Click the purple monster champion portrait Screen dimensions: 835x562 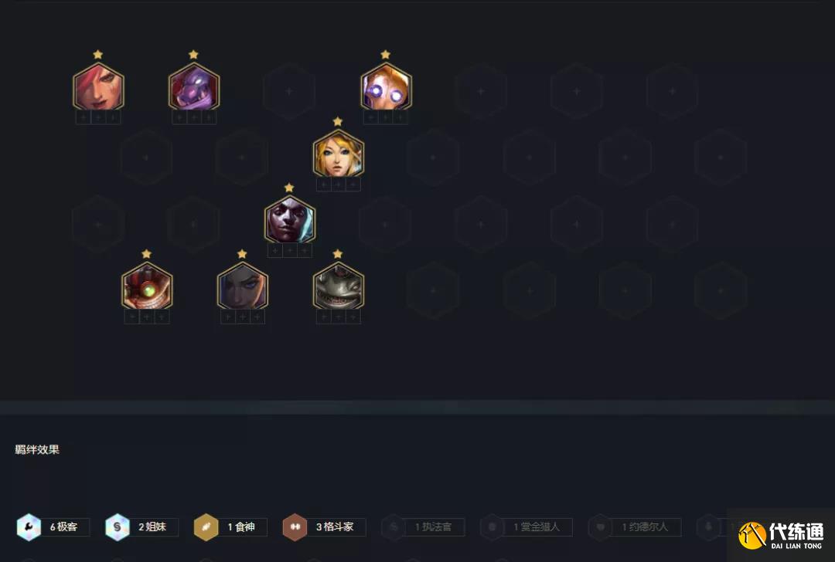click(194, 86)
